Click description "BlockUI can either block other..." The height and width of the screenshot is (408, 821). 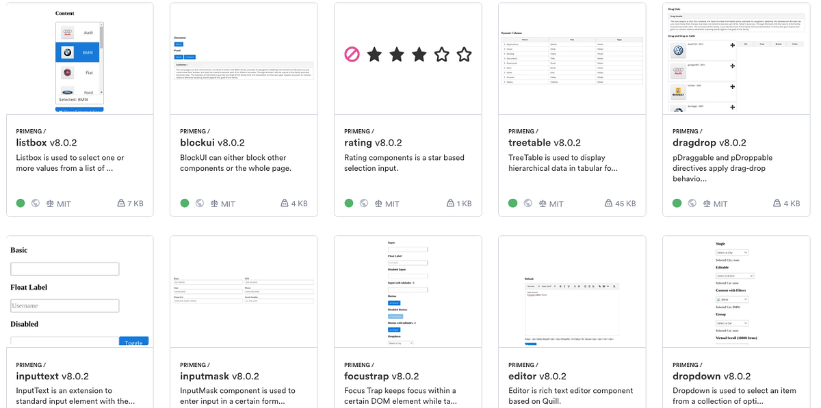[236, 163]
